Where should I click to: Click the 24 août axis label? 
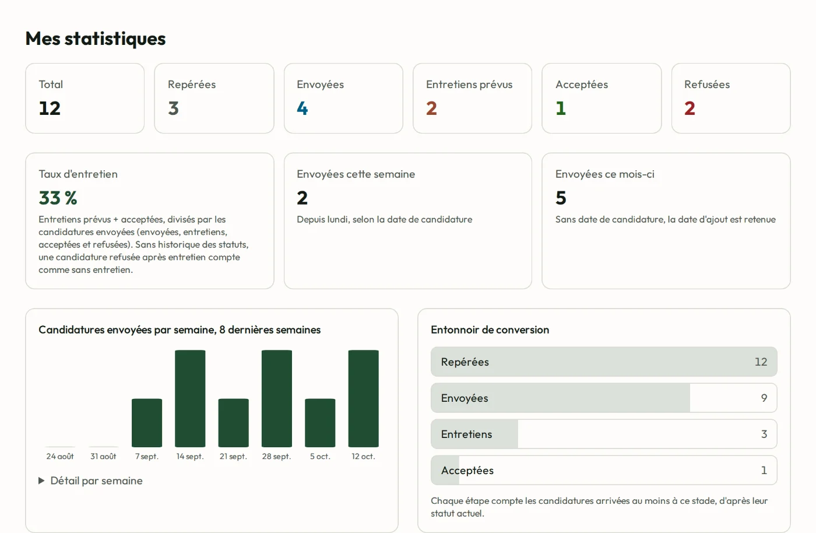pos(60,456)
